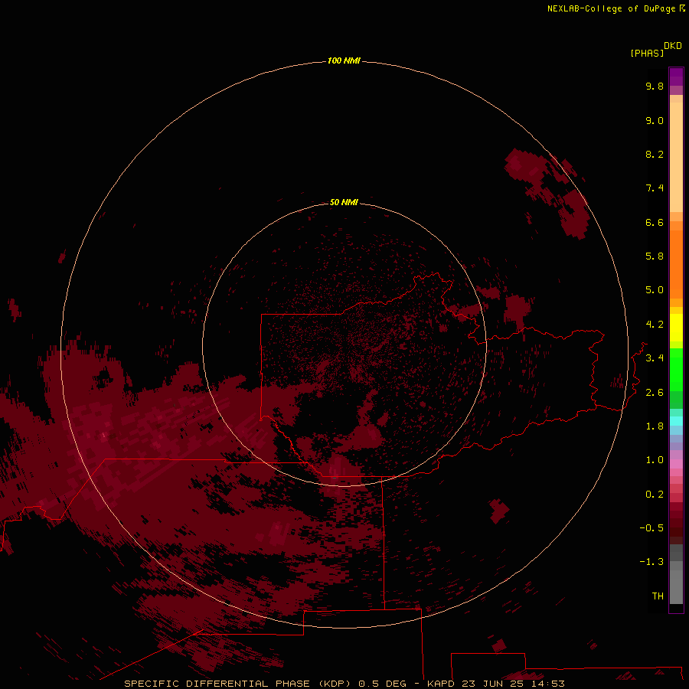Viewport: 689px width, 689px height.
Task: Click the yellow band of the color bar
Action: click(676, 328)
